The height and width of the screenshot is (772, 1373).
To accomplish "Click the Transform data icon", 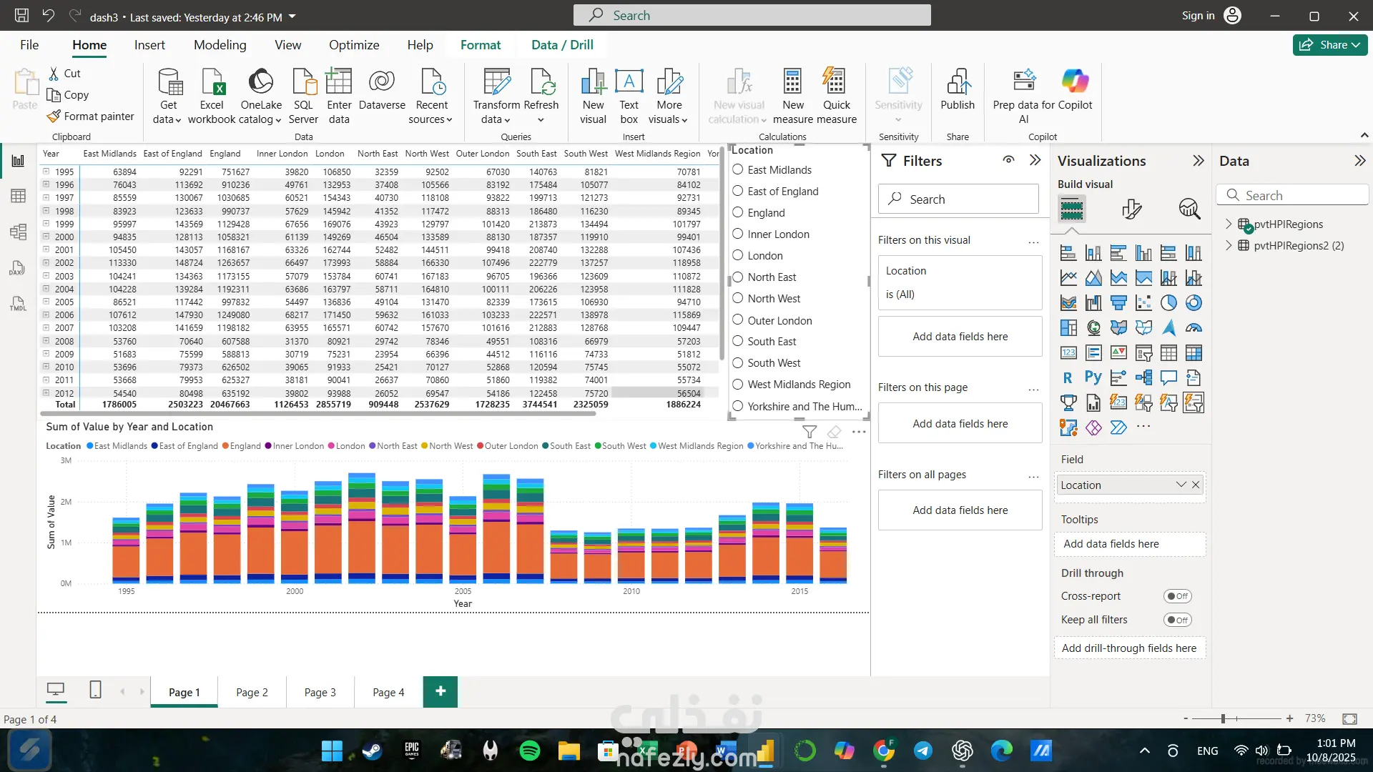I will (x=496, y=83).
